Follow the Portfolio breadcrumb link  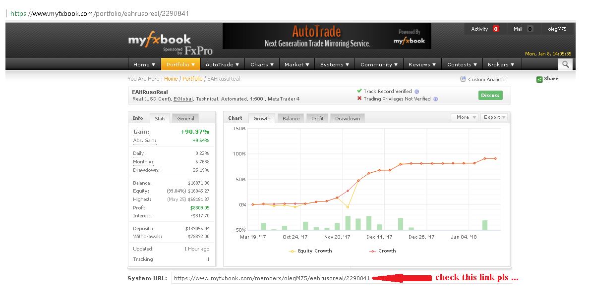point(192,79)
